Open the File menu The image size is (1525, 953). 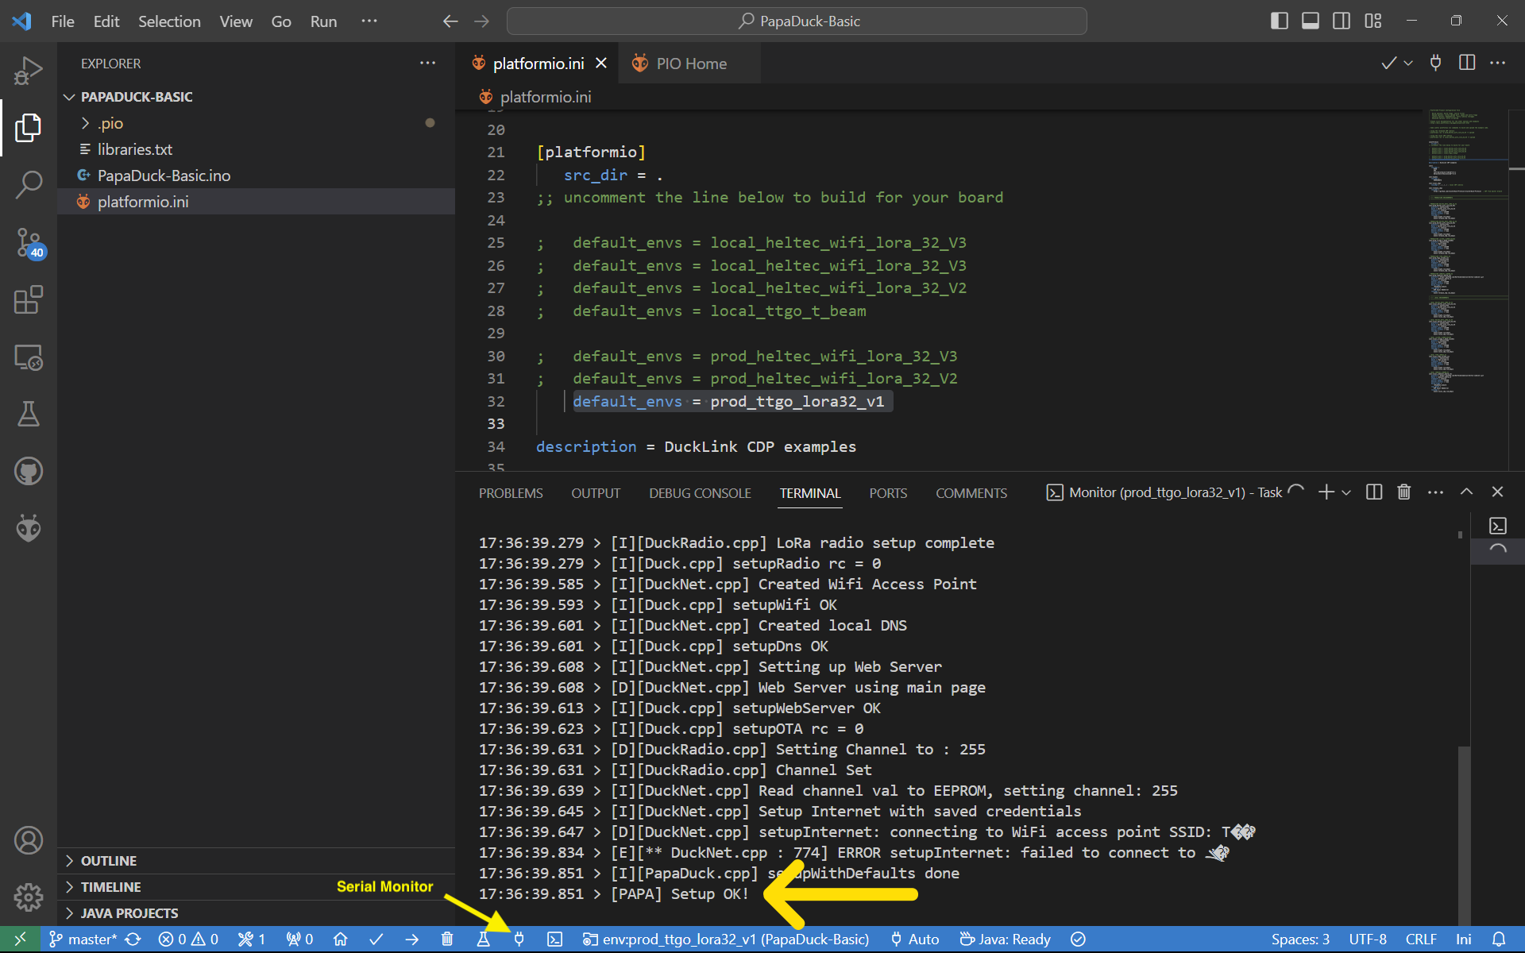point(62,21)
